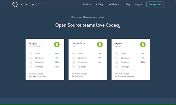
Task: Open the unoplatform repository title
Action: (x=78, y=43)
